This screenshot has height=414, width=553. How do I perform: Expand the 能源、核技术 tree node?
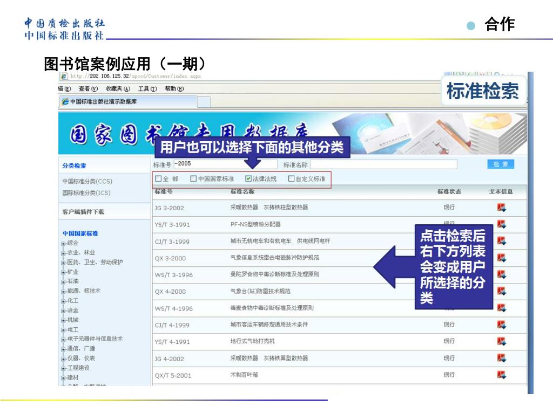tap(63, 292)
